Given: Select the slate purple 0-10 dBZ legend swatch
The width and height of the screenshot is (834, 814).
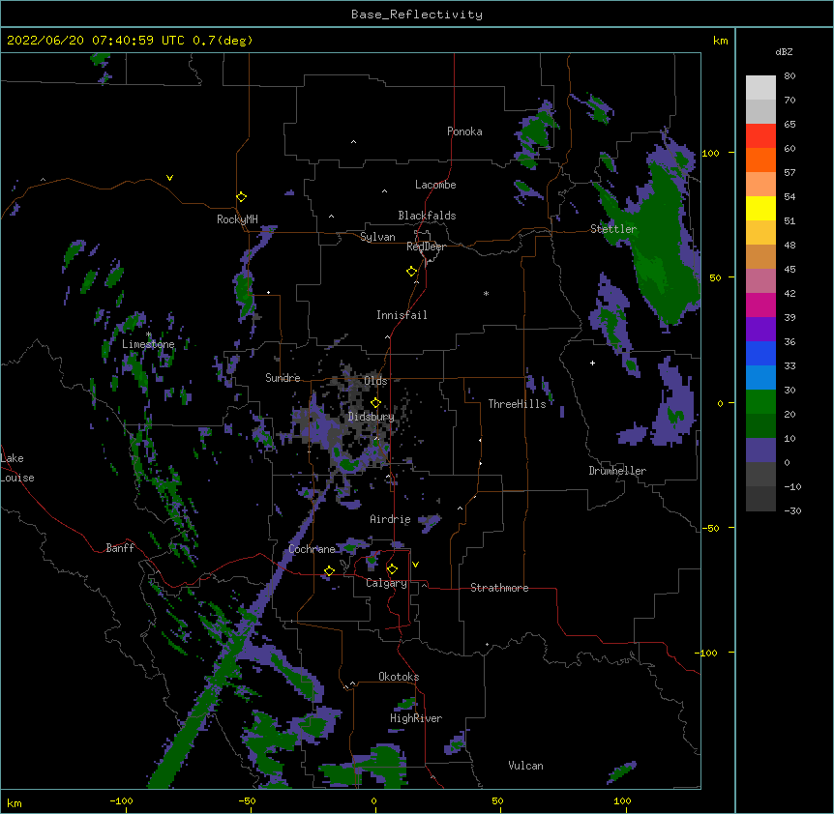Looking at the screenshot, I should point(760,451).
